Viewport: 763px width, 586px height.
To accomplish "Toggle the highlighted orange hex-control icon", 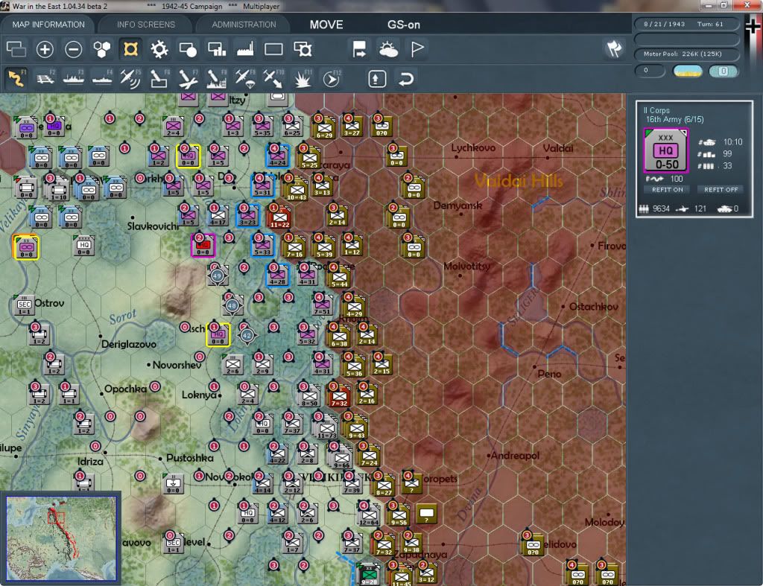I will 130,49.
